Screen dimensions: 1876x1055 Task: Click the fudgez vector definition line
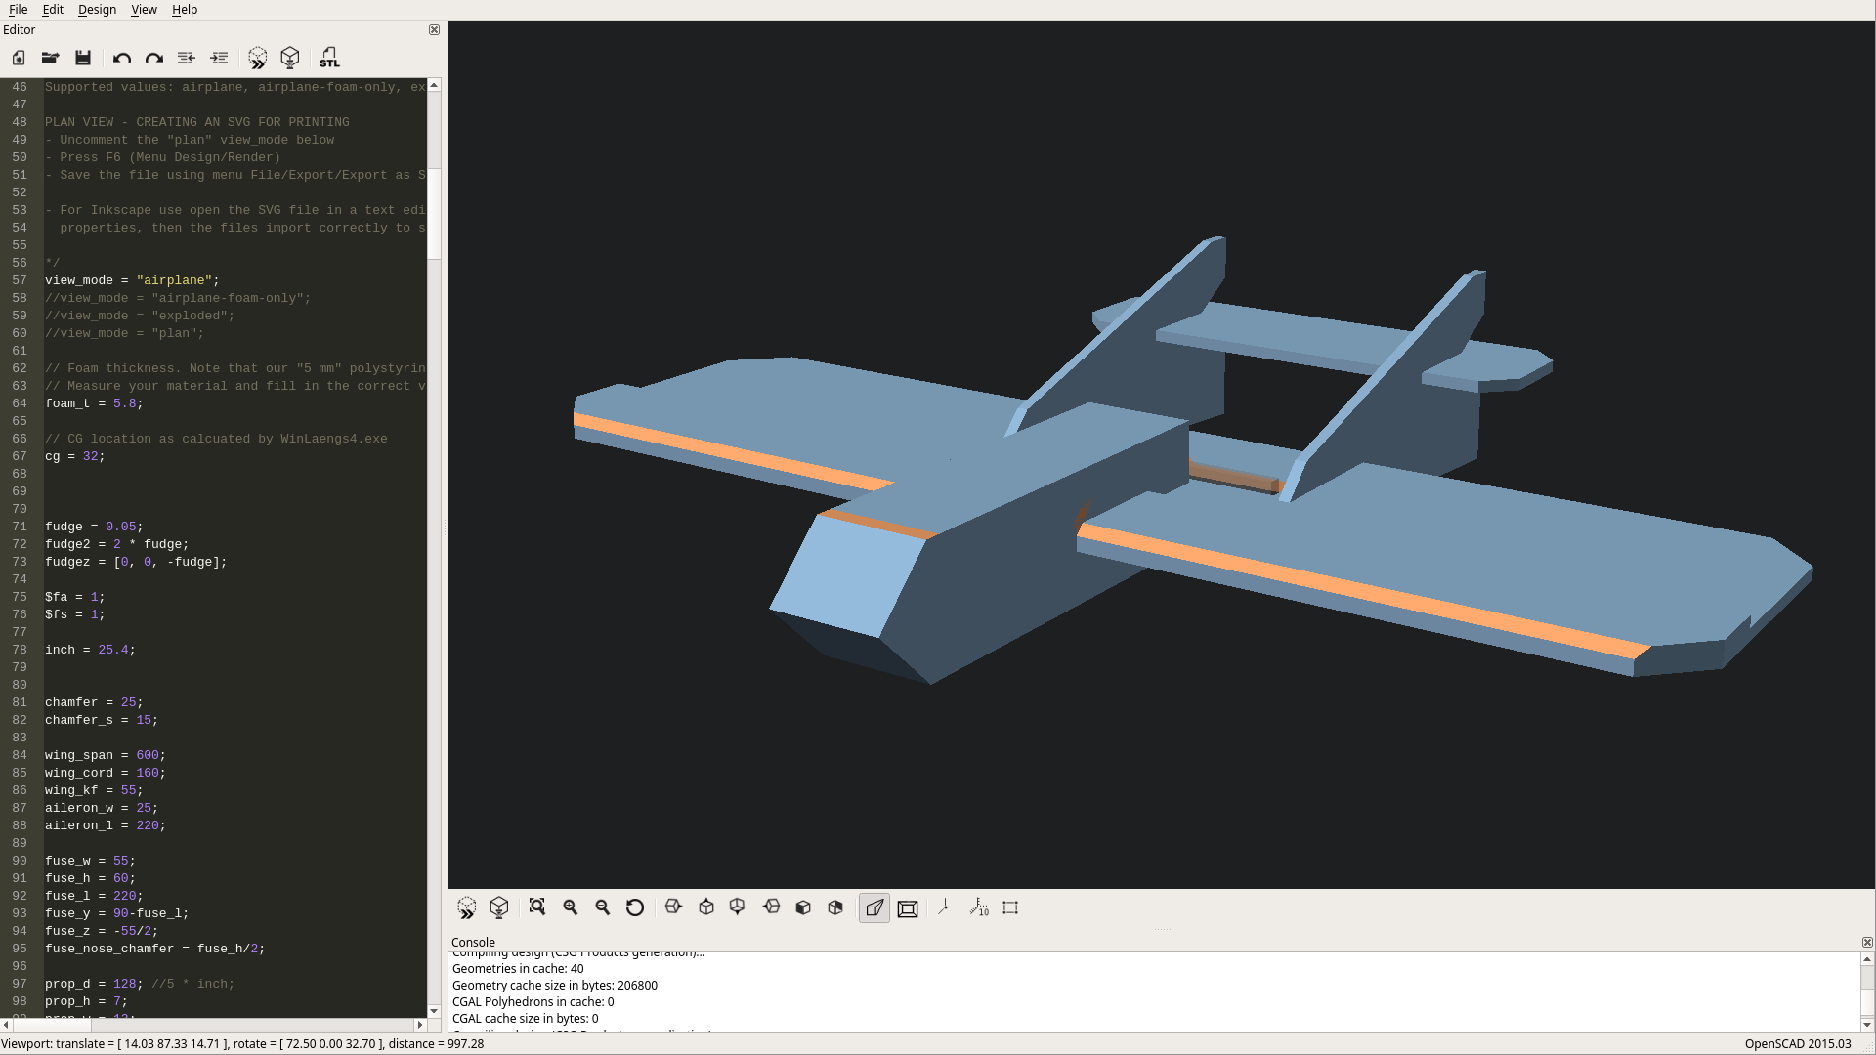tap(136, 562)
